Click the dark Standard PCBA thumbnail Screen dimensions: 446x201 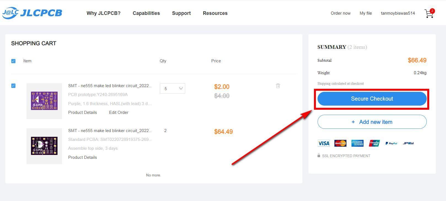[x=44, y=146]
